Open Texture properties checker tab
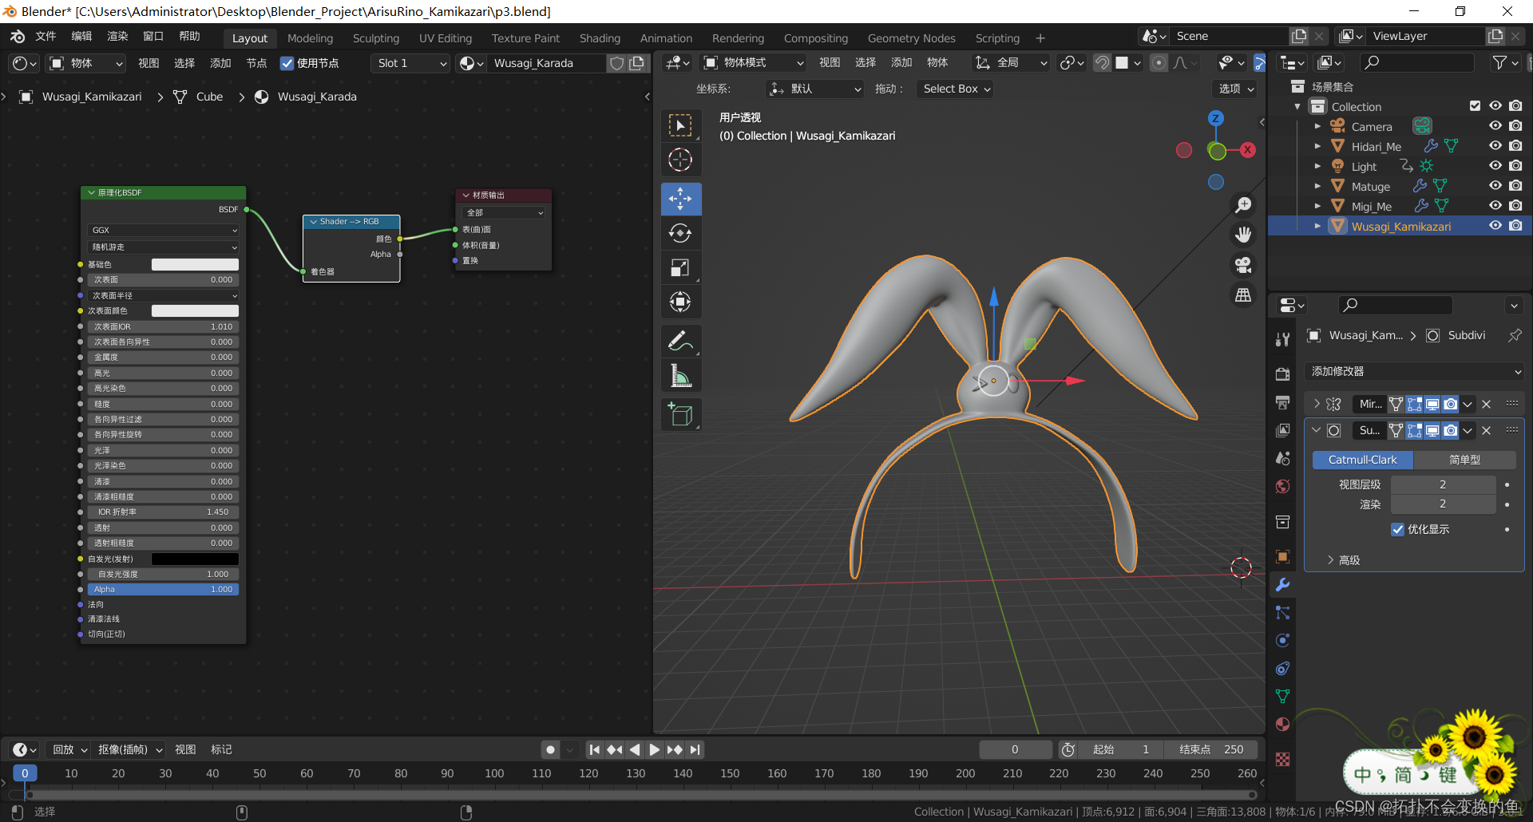Viewport: 1533px width, 822px height. 1283,760
